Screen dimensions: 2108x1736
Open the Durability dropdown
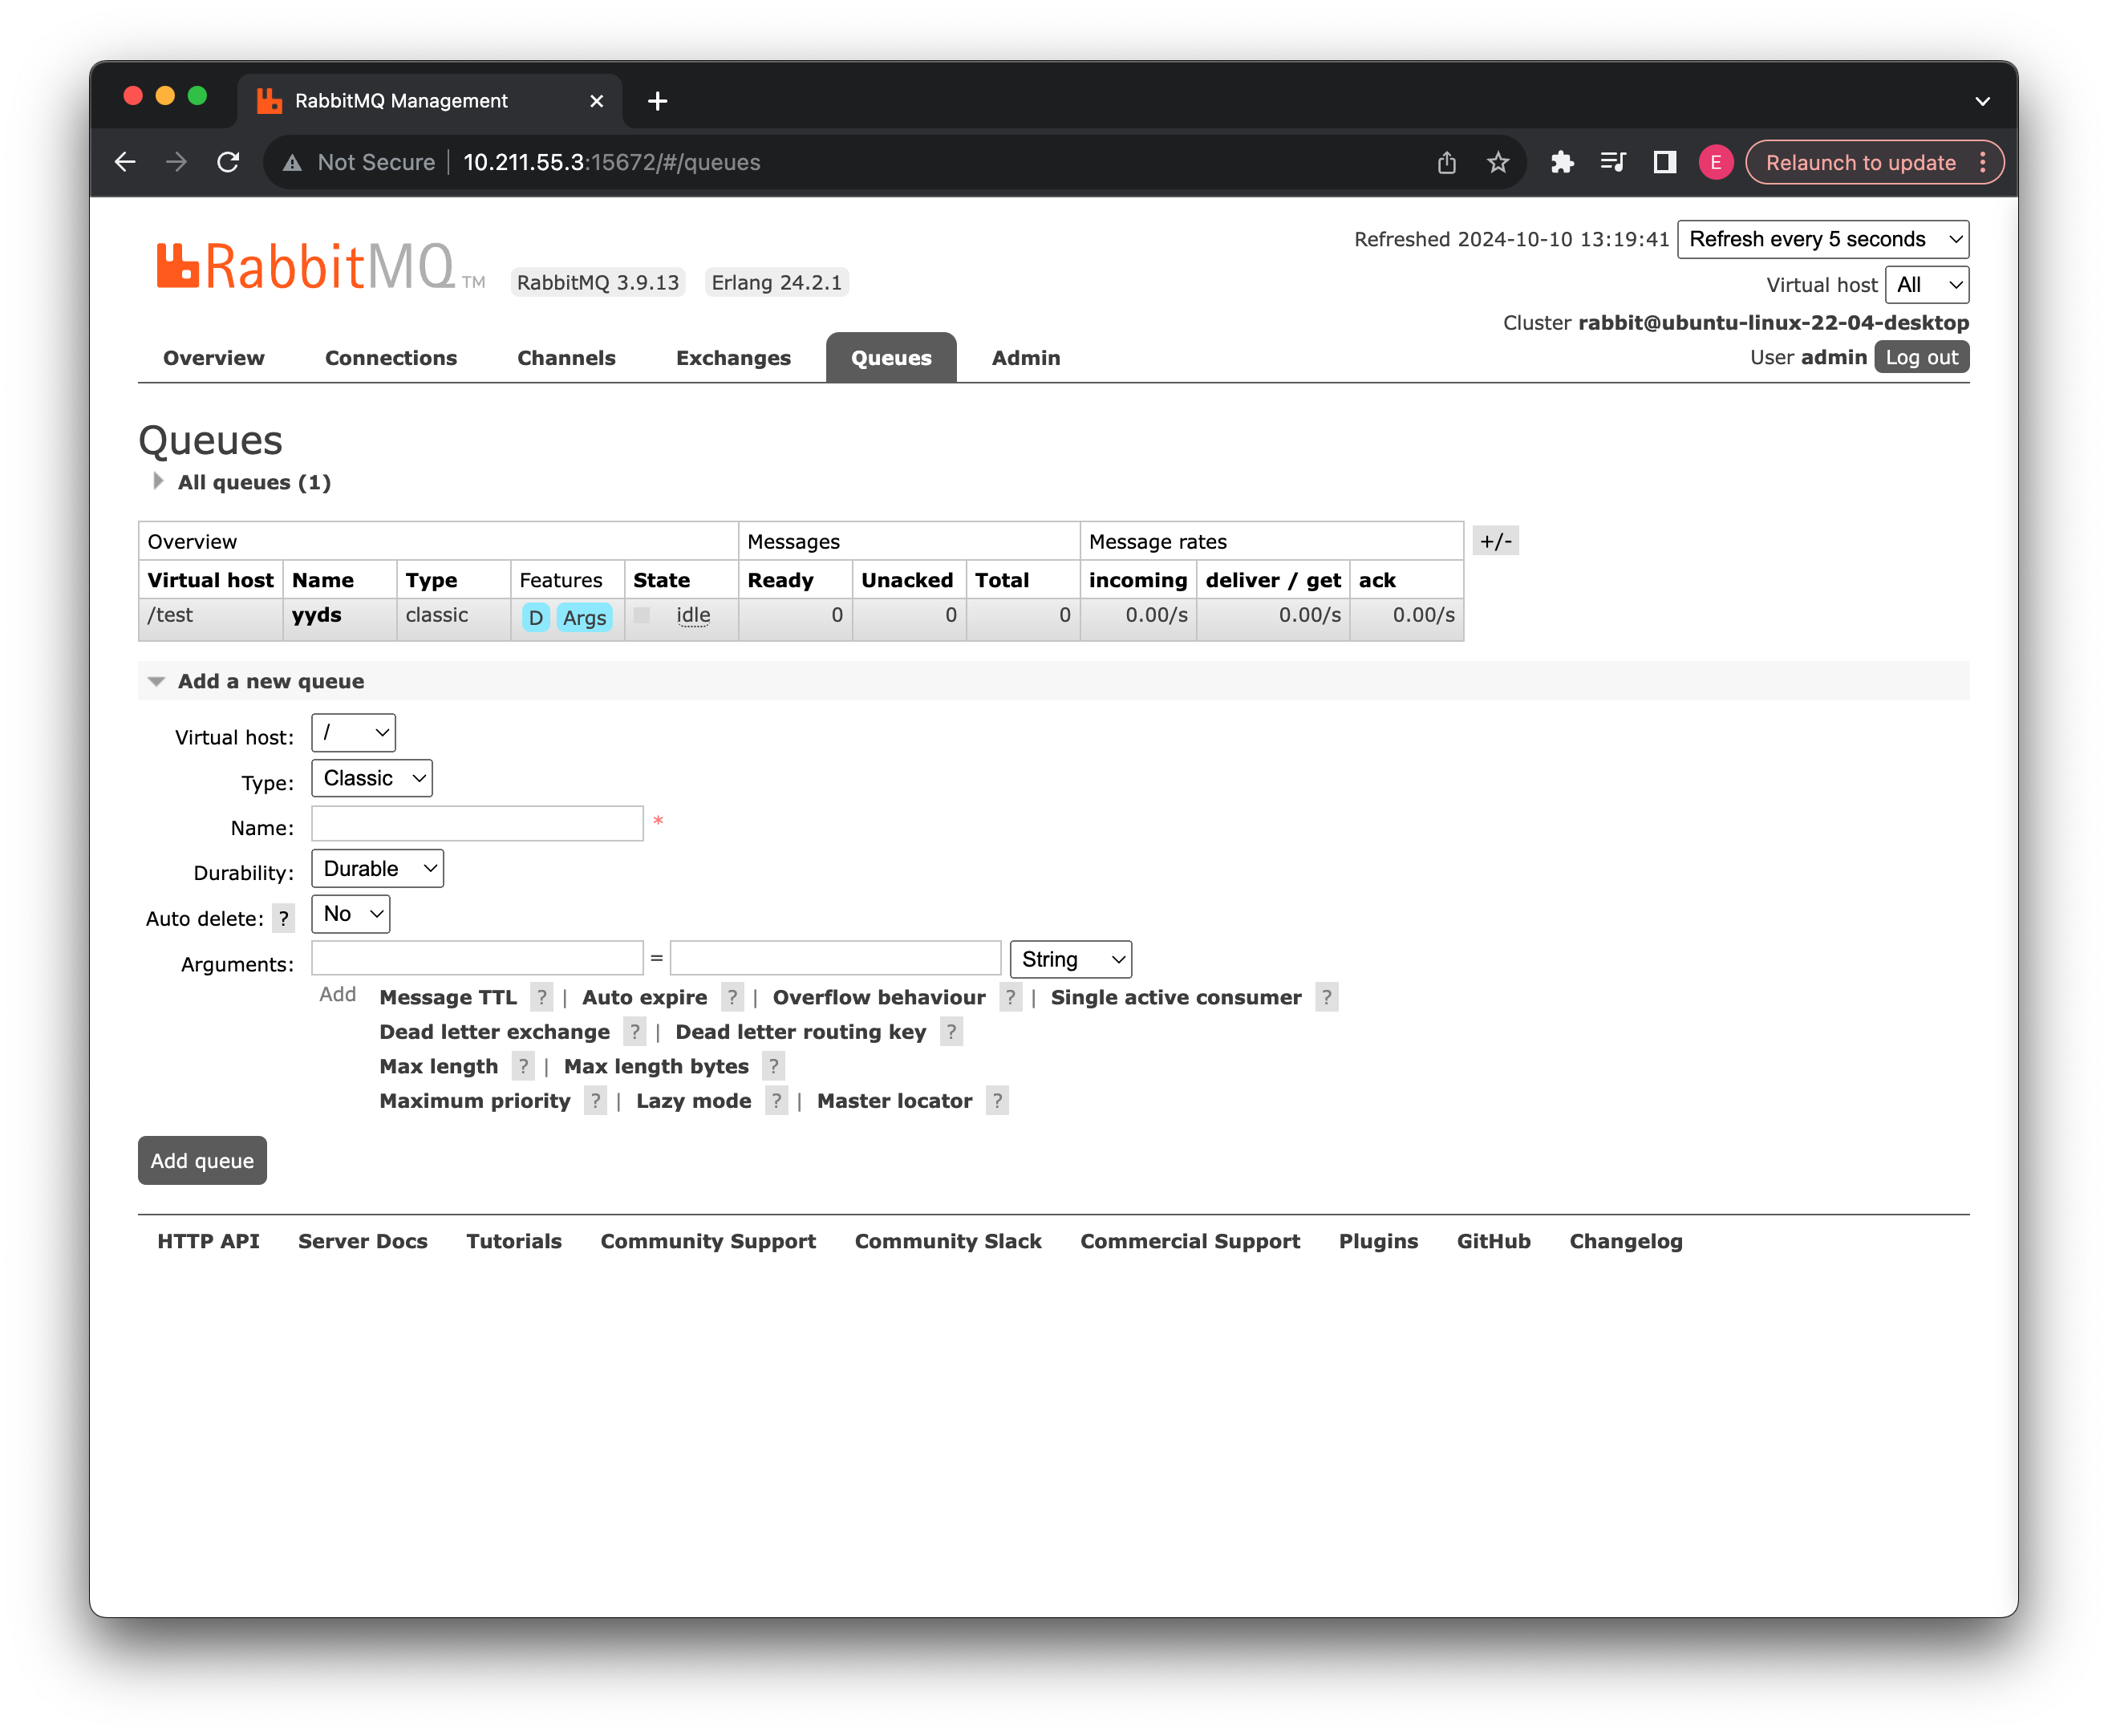click(376, 868)
